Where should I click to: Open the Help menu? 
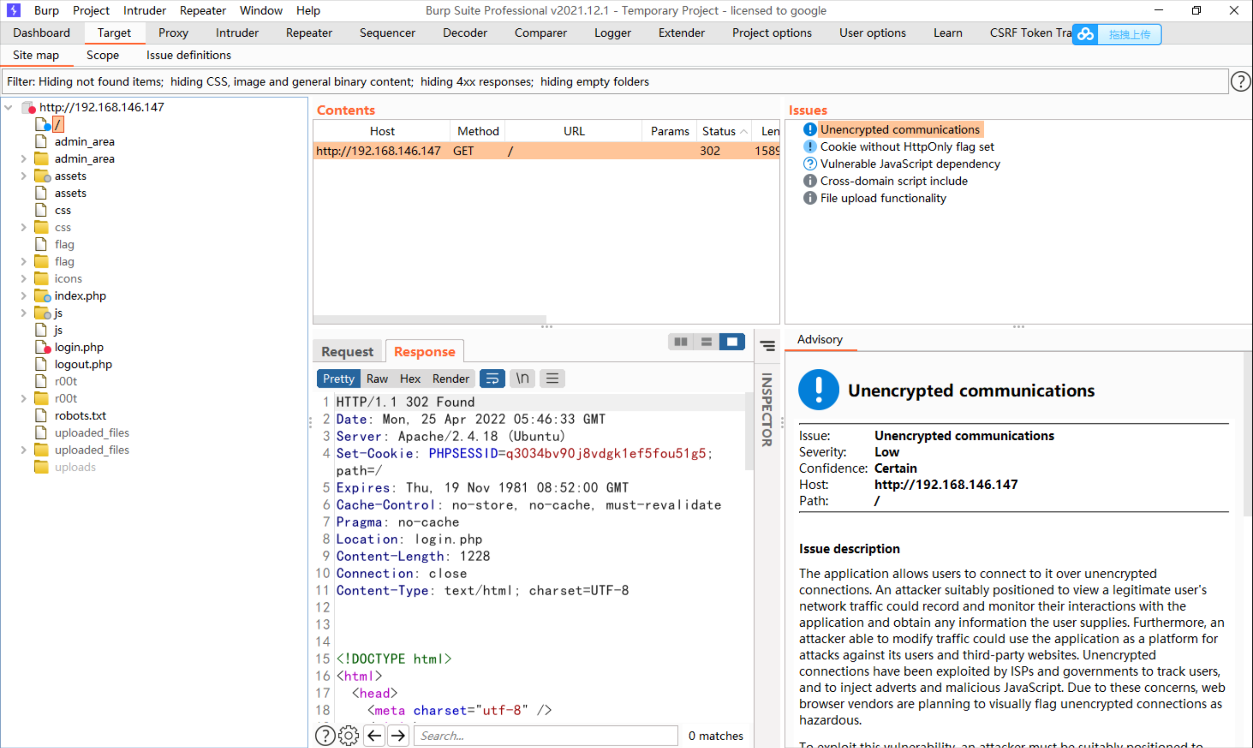point(308,10)
